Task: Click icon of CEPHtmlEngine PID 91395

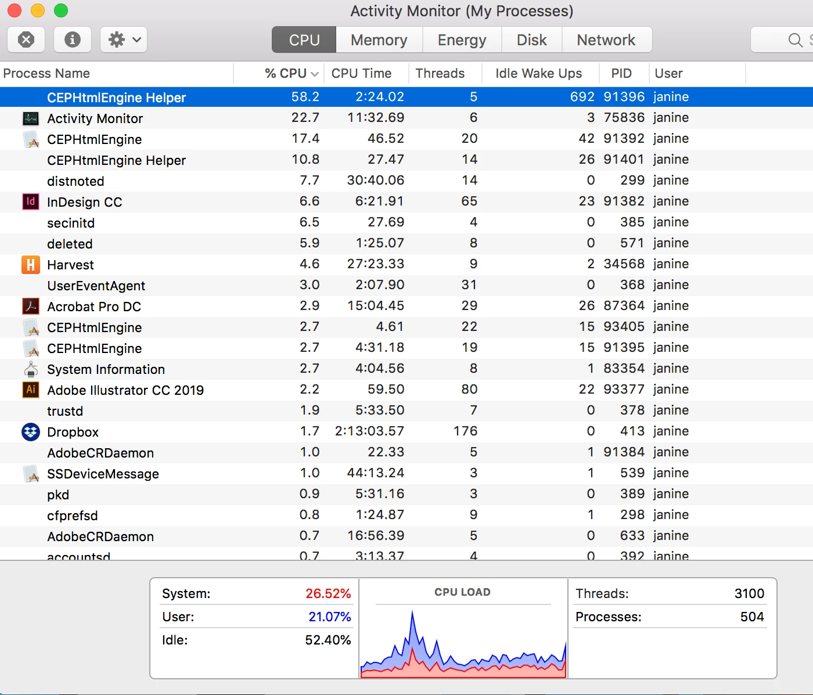Action: (31, 348)
